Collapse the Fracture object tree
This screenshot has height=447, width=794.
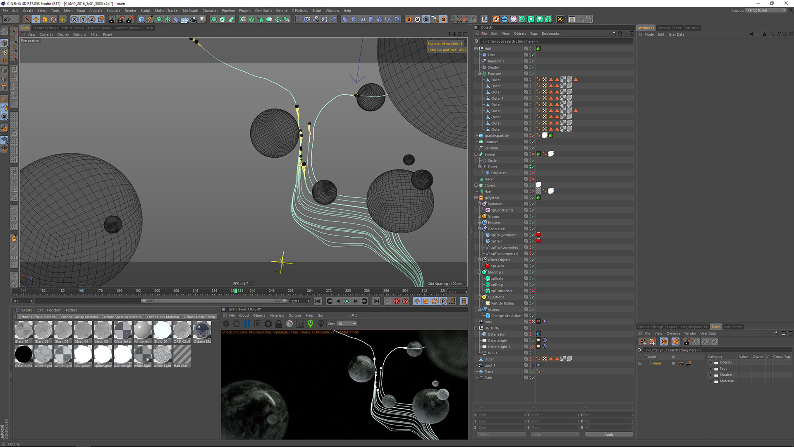point(480,73)
